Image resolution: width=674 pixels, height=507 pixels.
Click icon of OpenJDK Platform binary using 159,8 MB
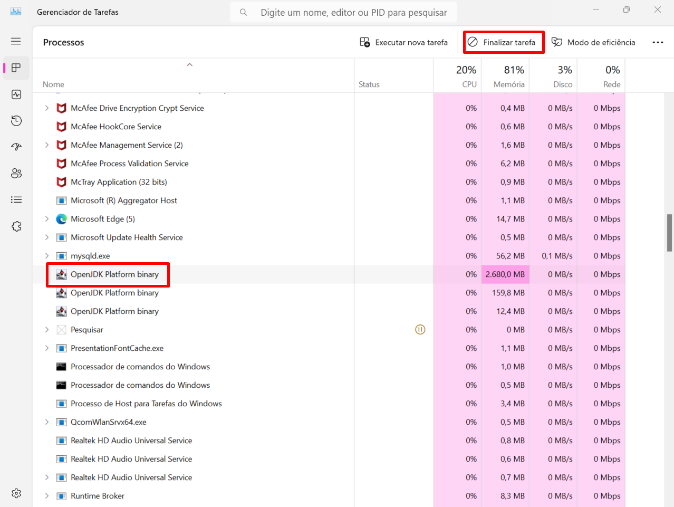[x=62, y=293]
